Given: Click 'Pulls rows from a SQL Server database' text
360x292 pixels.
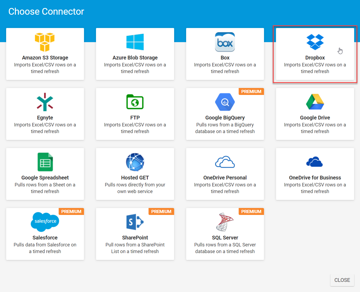Looking at the screenshot, I should tap(225, 248).
